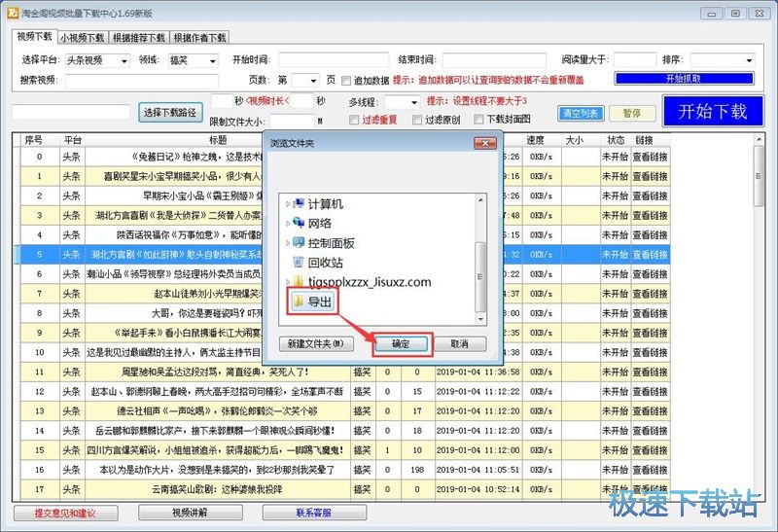The height and width of the screenshot is (532, 778).
Task: Select the 导出 folder icon
Action: point(298,302)
